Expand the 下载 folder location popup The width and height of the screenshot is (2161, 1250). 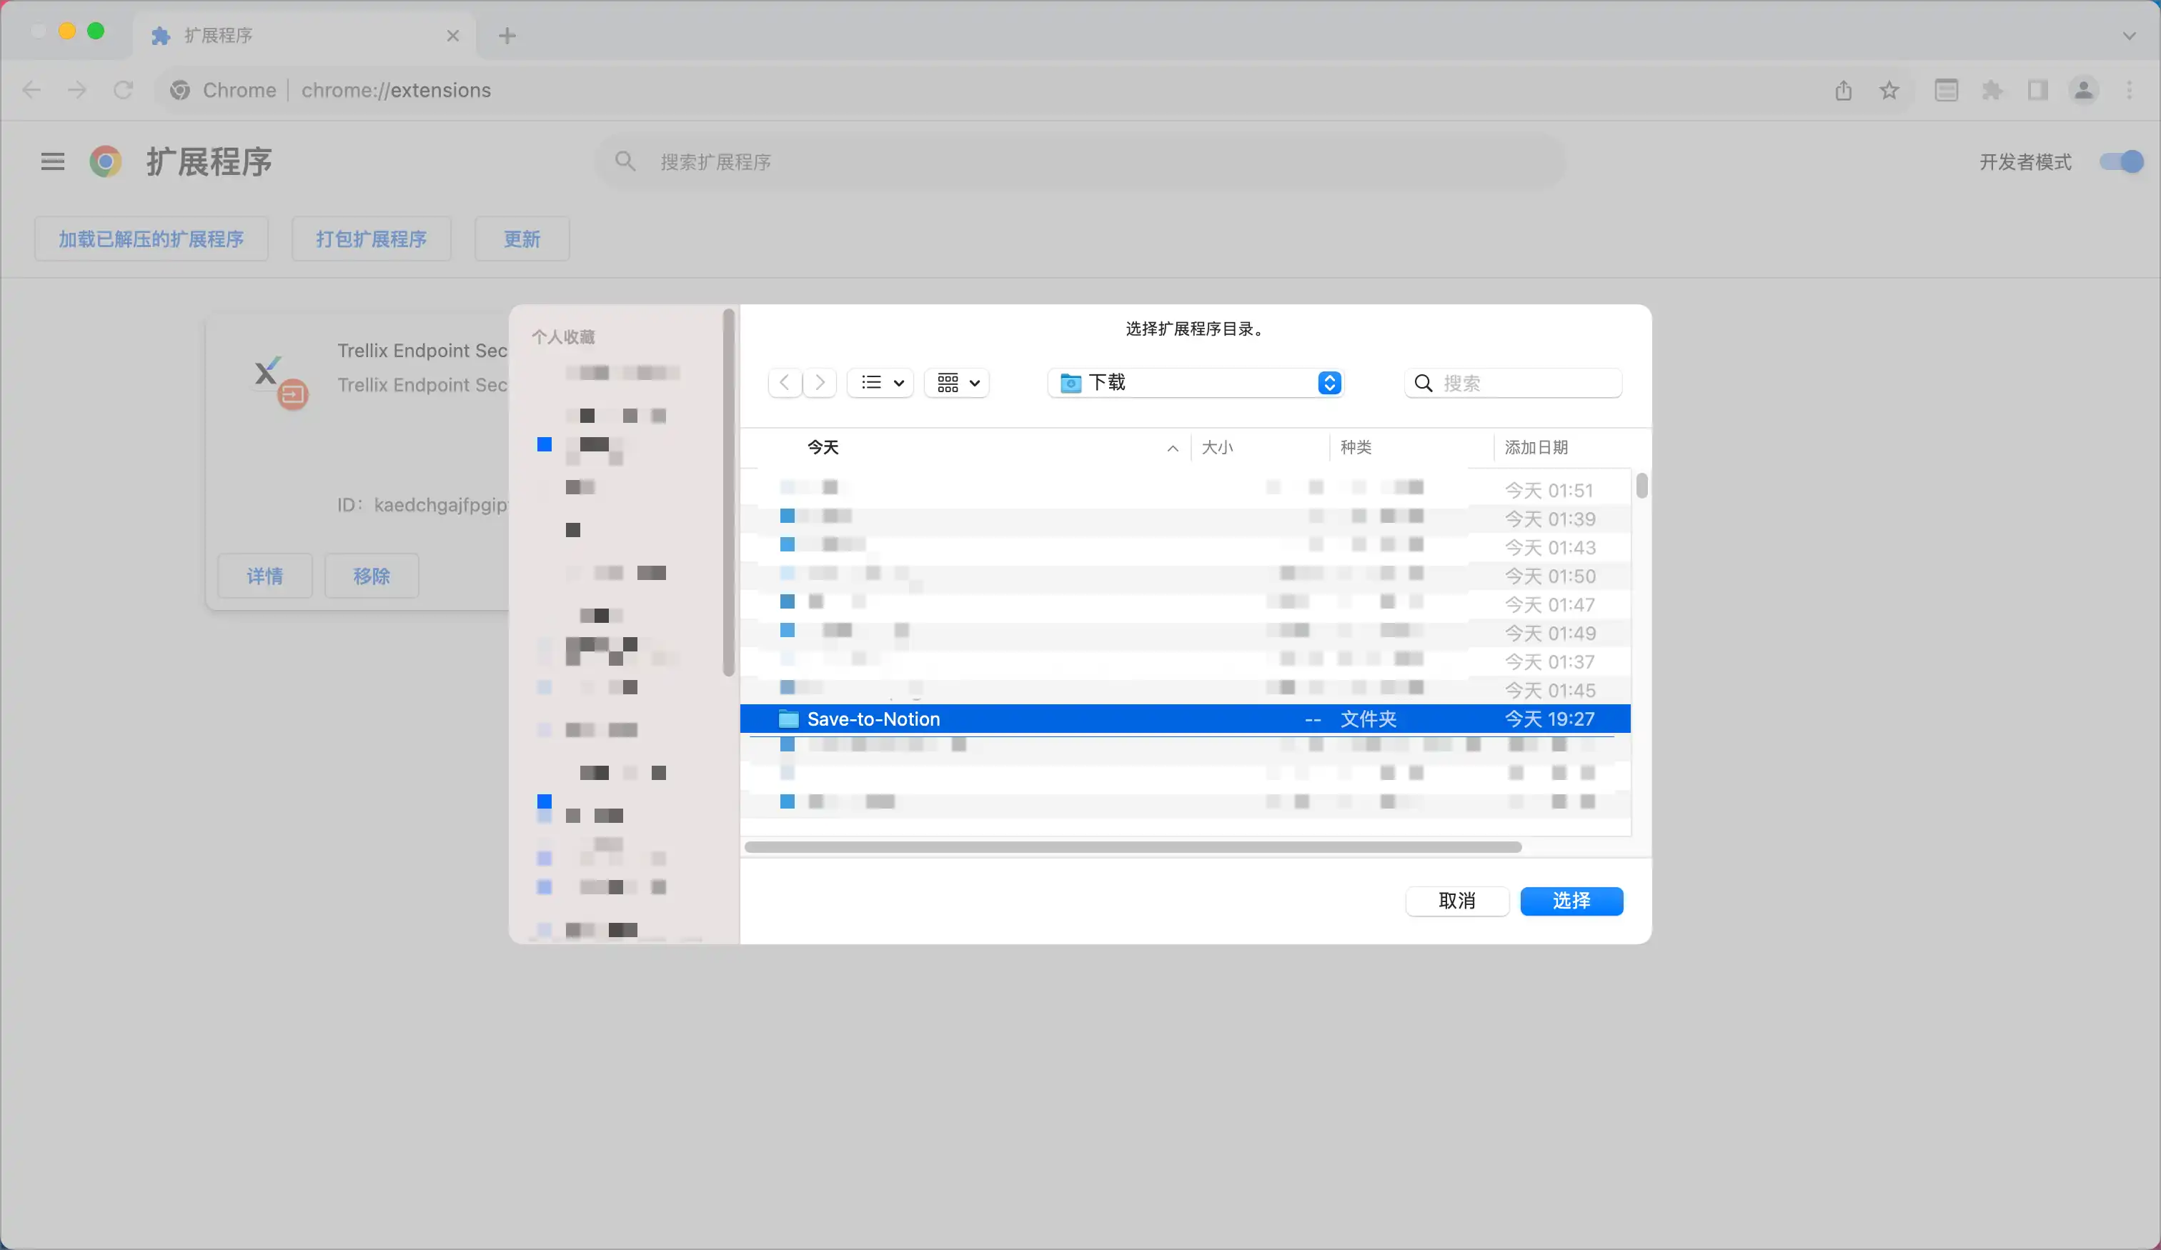pos(1328,382)
